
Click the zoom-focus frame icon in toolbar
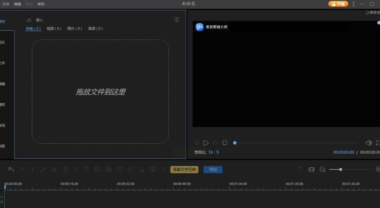click(98, 170)
